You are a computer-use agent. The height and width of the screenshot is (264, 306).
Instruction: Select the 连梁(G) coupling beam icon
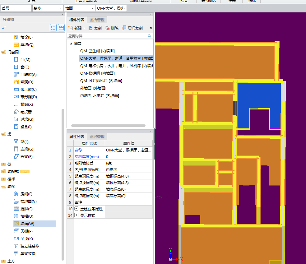pos(16,149)
